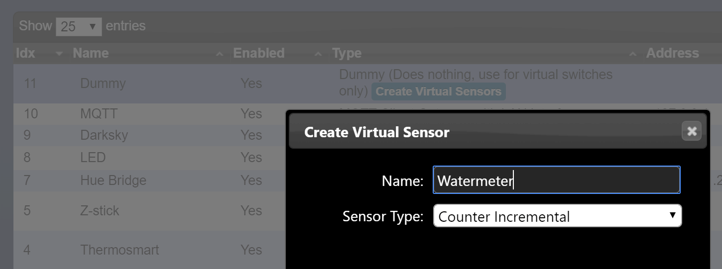
Task: Select the Z-stick hardware row
Action: click(149, 211)
